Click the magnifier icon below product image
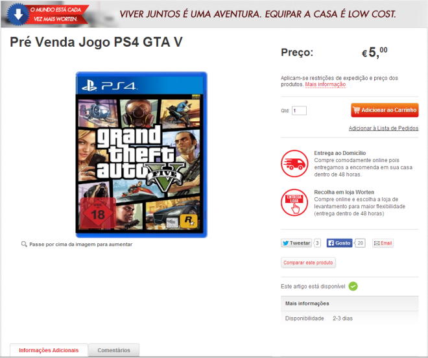 click(x=24, y=244)
